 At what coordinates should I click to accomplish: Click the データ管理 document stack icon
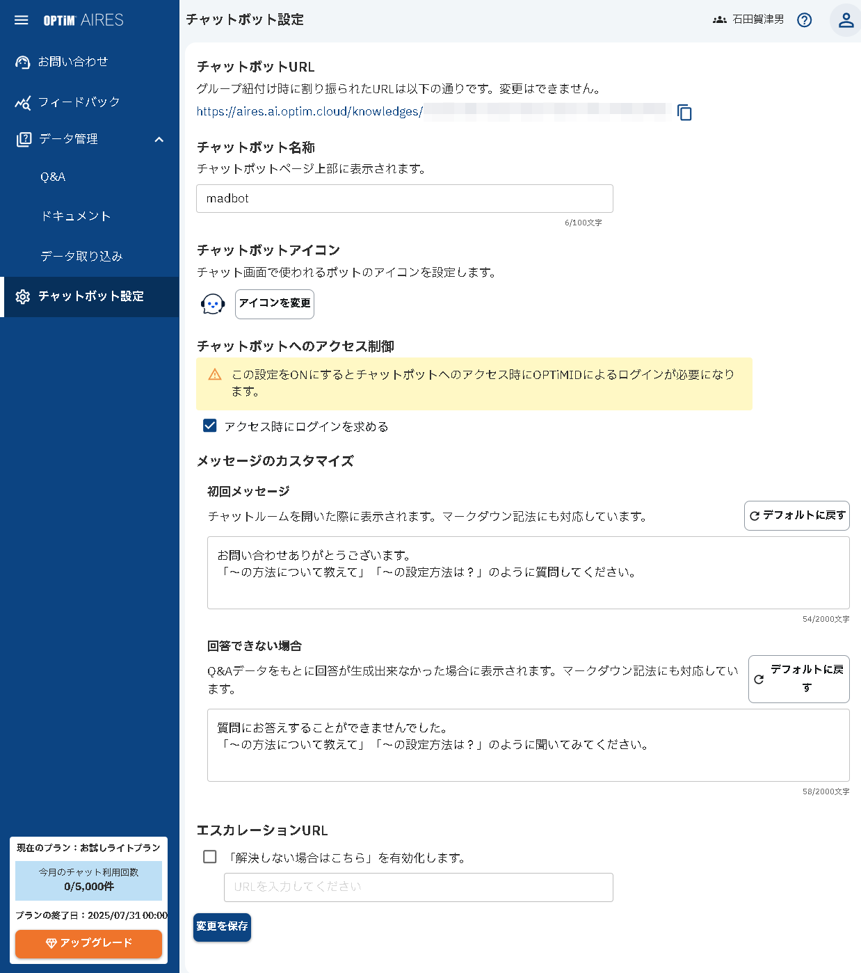22,138
